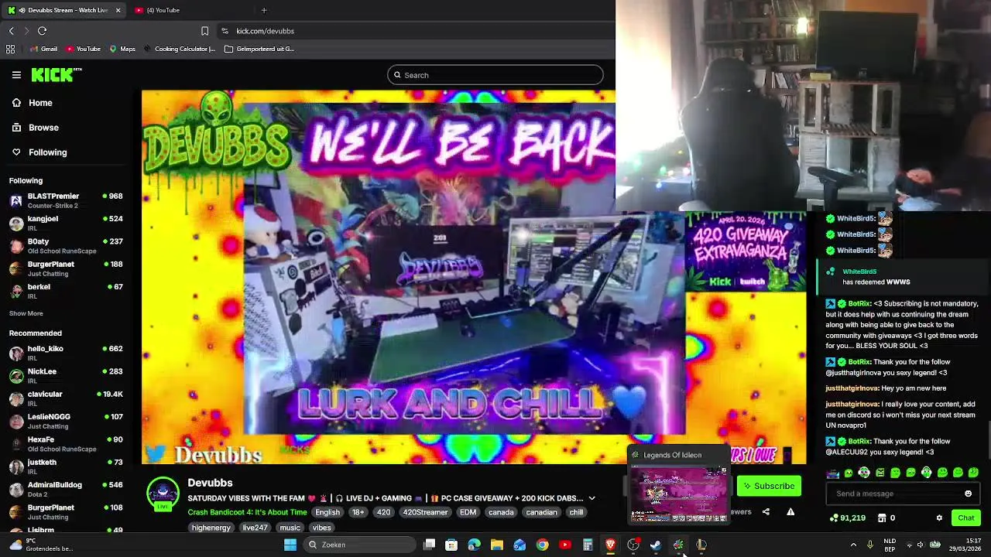991x557 pixels.
Task: Switch to the YouTube browser tab
Action: coord(163,10)
